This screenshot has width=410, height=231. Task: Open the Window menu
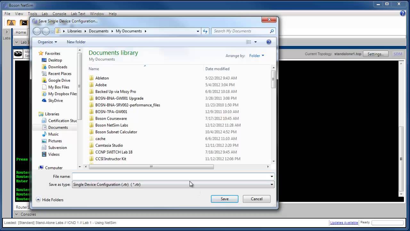(97, 14)
